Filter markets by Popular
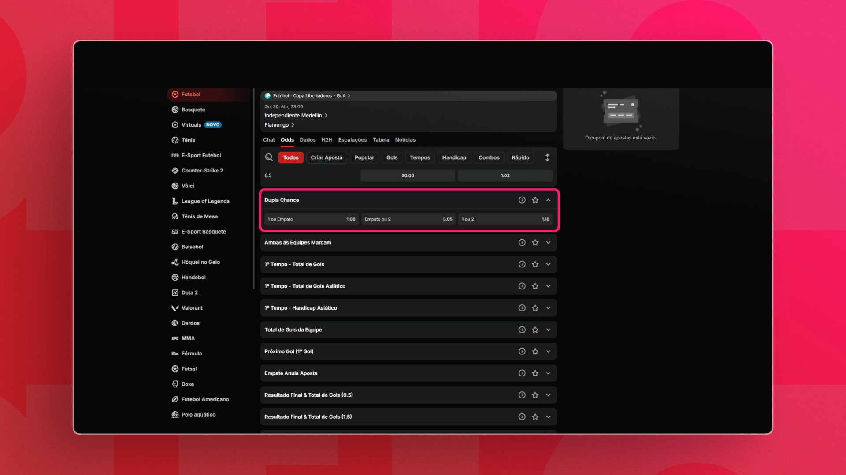Viewport: 846px width, 475px height. tap(364, 157)
